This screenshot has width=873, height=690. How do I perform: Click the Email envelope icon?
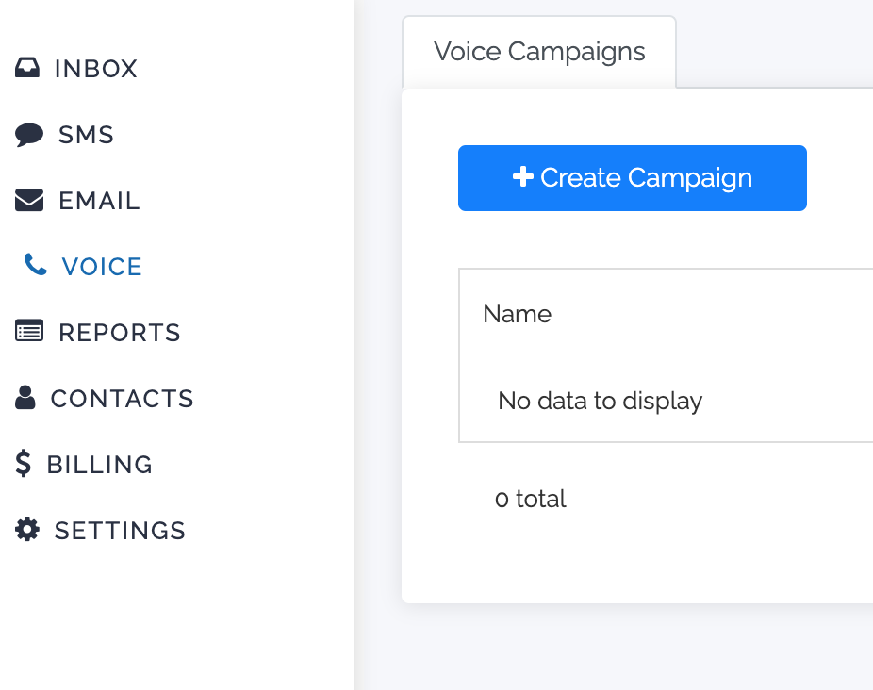click(29, 200)
